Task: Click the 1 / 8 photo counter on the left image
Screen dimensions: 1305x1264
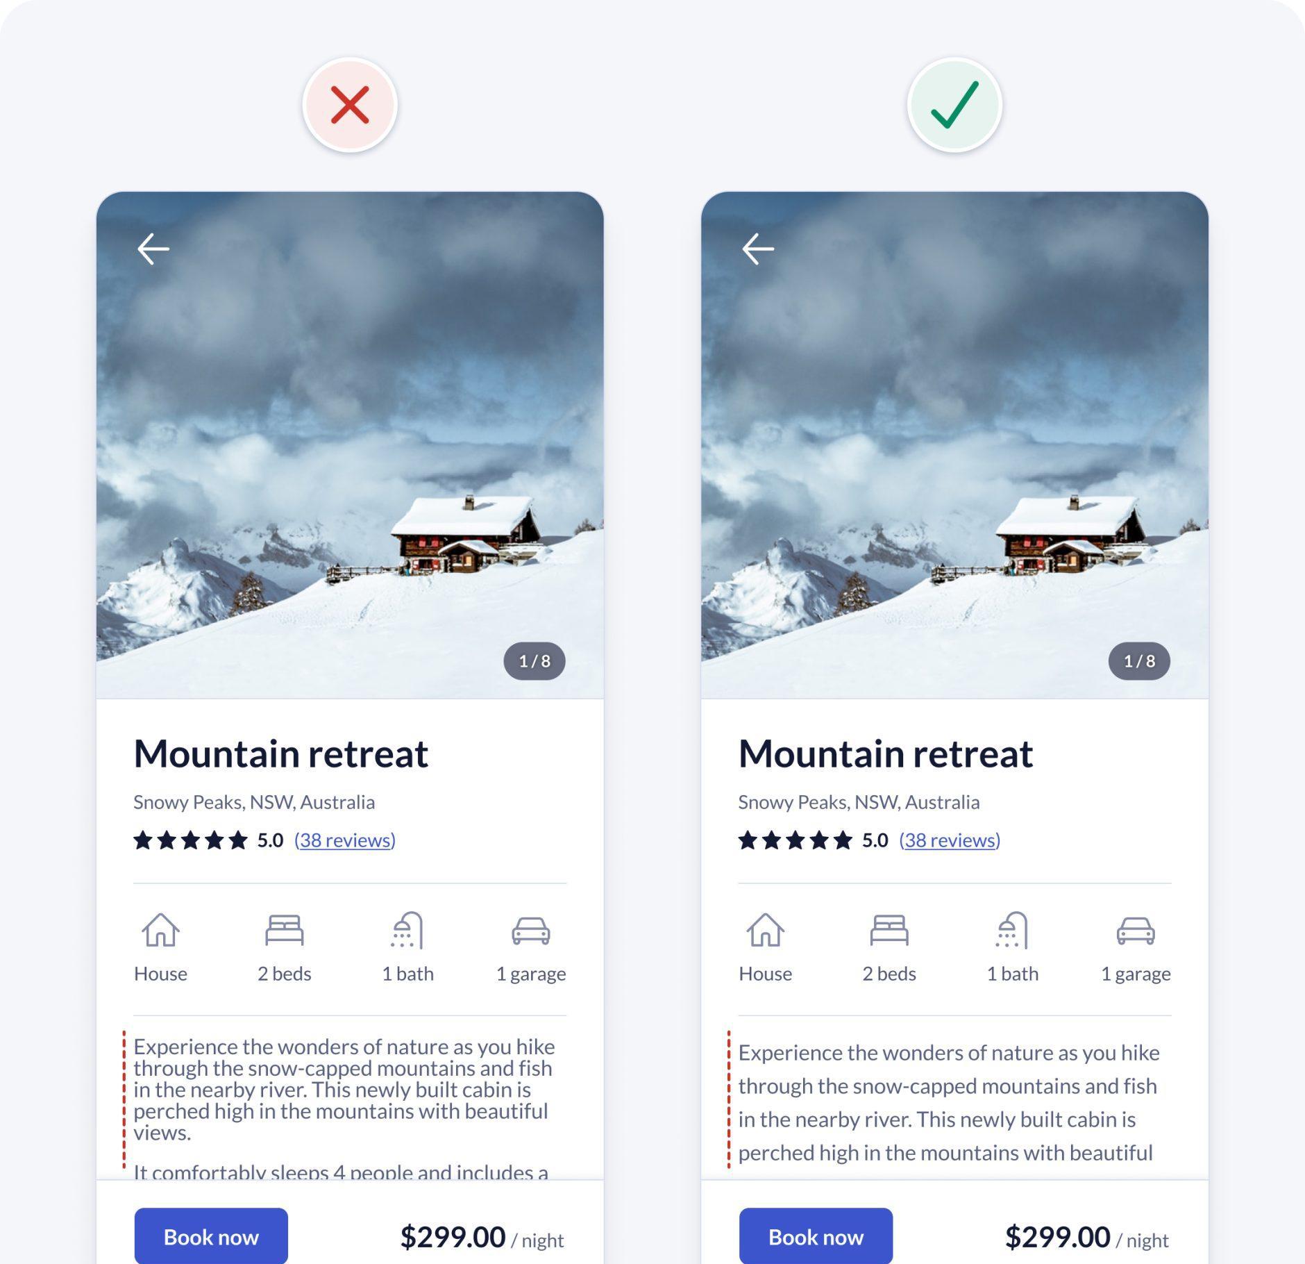Action: [x=534, y=661]
